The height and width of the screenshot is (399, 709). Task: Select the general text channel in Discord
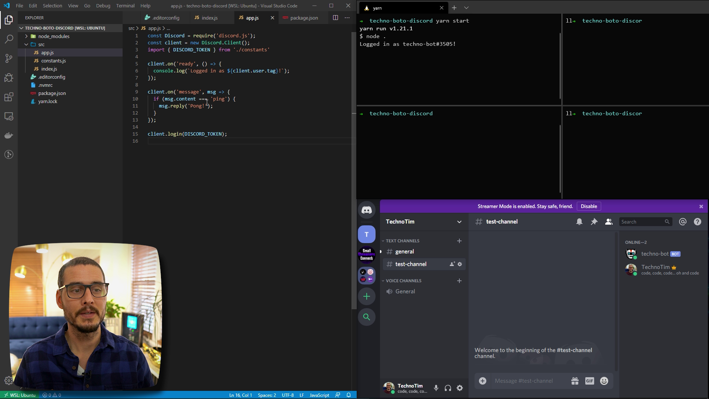(x=405, y=251)
